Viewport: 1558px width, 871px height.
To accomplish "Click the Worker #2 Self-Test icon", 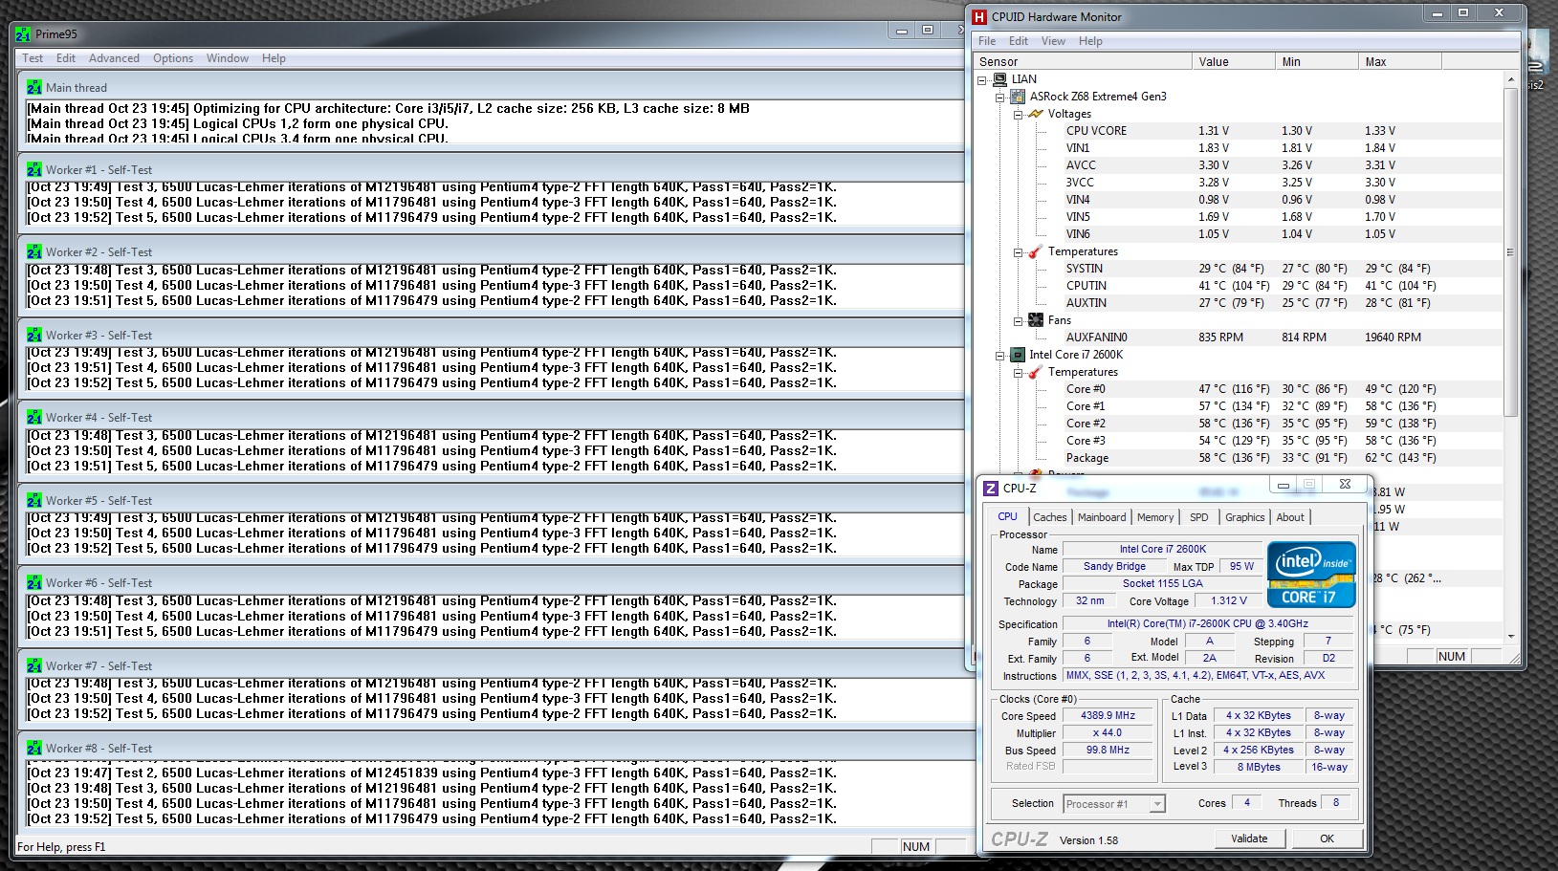I will pos(34,252).
